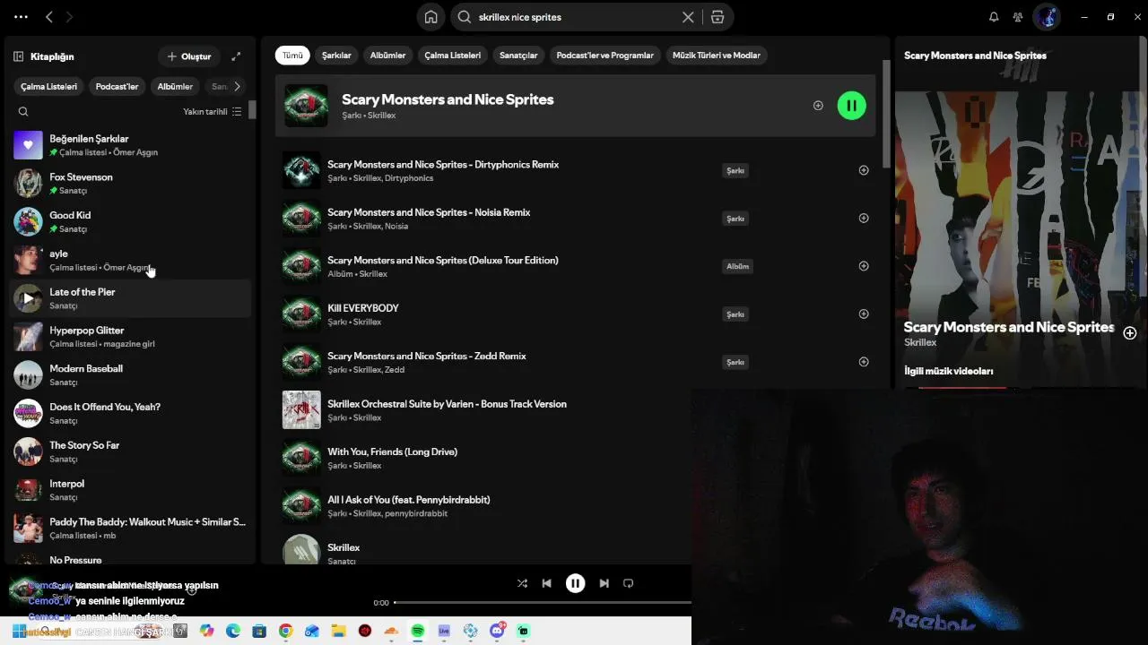Open the notifications bell

(994, 17)
